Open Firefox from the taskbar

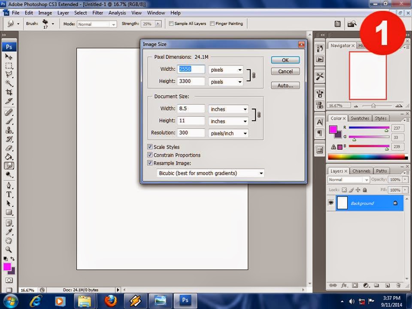[110, 300]
